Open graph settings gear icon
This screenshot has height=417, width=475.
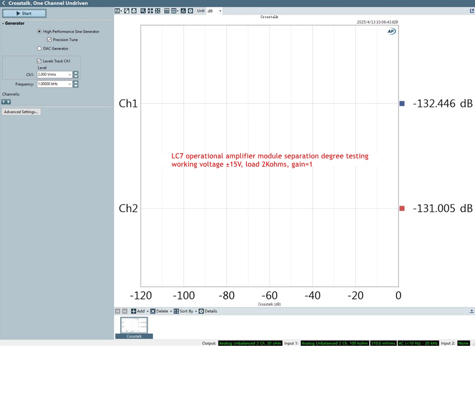190,10
